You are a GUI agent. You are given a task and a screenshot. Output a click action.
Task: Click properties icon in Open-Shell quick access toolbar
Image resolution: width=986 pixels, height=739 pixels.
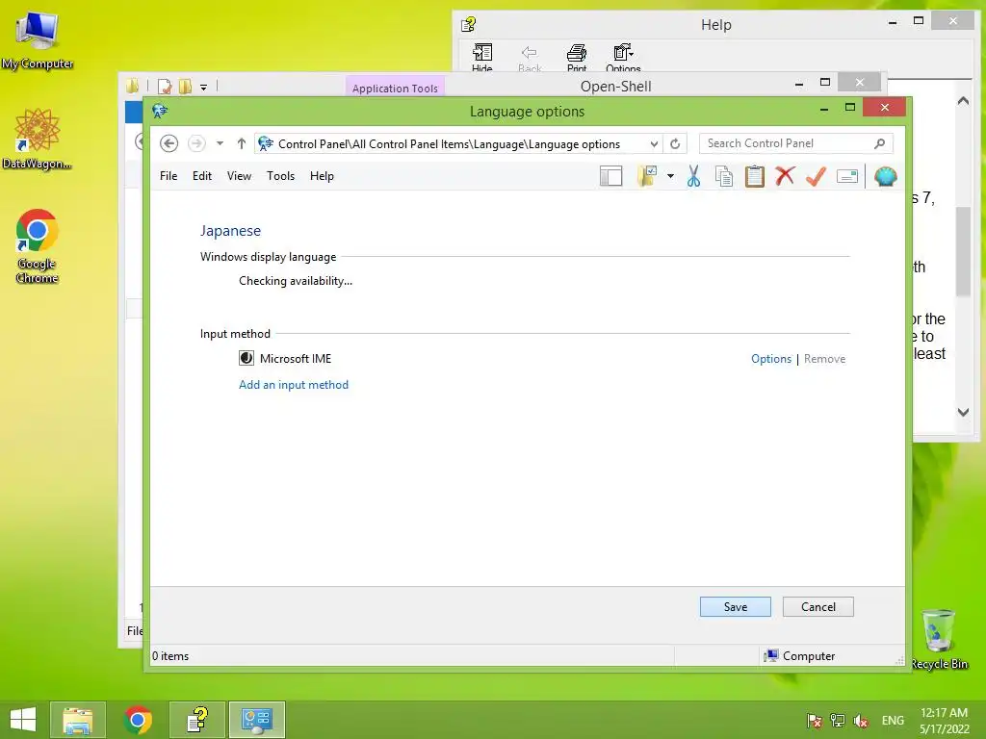pyautogui.click(x=165, y=87)
